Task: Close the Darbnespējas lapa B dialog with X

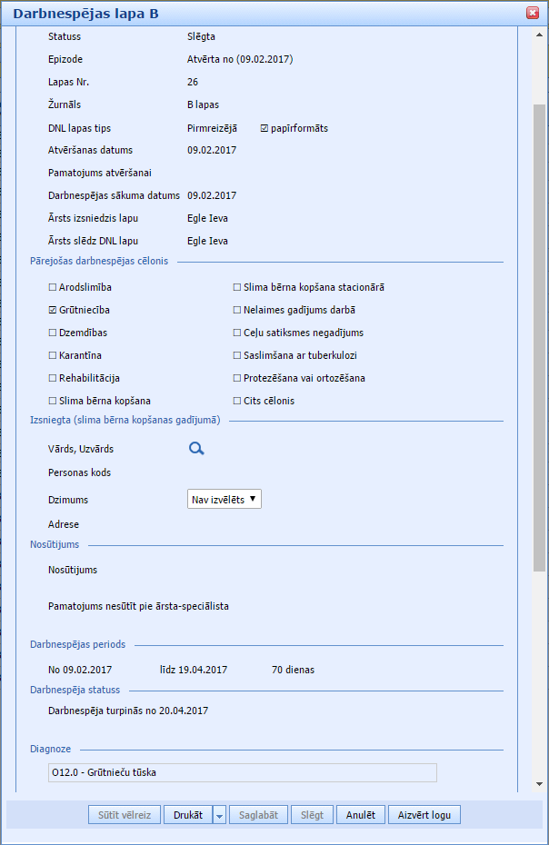Action: pyautogui.click(x=533, y=13)
